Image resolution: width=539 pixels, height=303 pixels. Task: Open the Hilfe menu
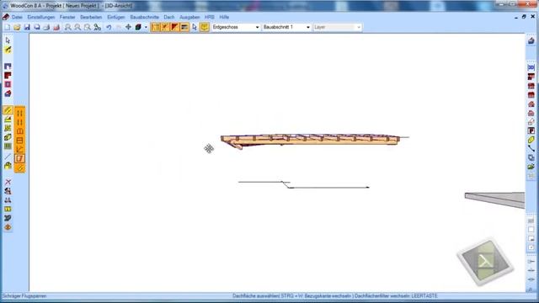click(224, 17)
